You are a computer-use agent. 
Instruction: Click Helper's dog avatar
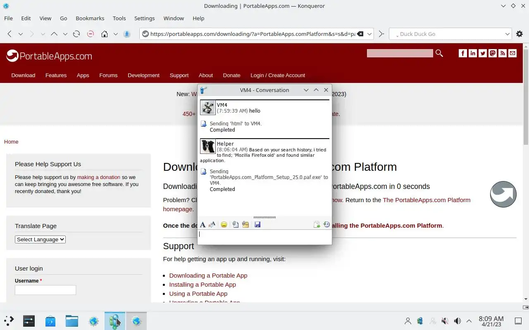pos(208,146)
